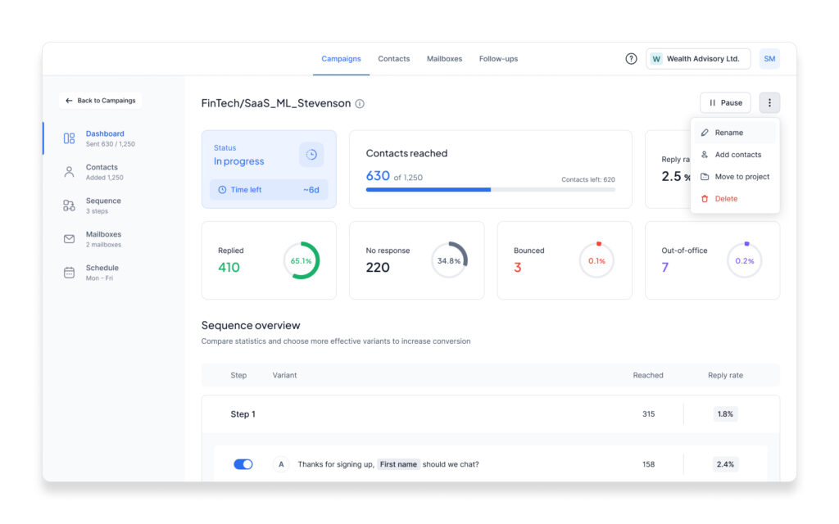Go back to Campaigns
The image size is (839, 524).
pyautogui.click(x=100, y=101)
